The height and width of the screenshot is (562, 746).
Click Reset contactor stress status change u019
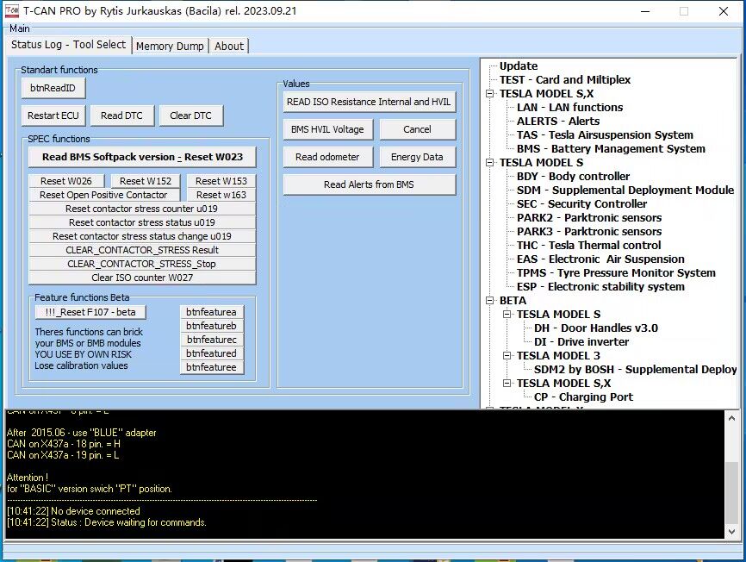pyautogui.click(x=142, y=236)
